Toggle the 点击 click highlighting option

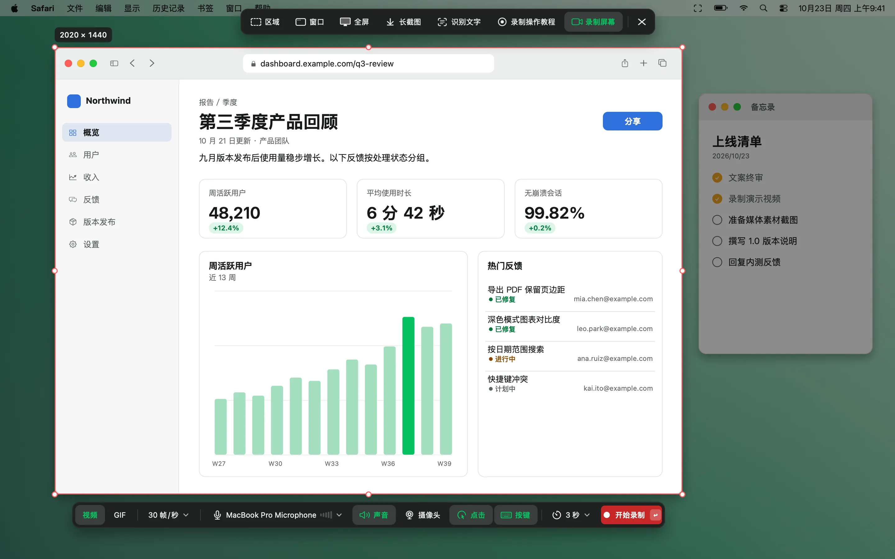pos(471,515)
